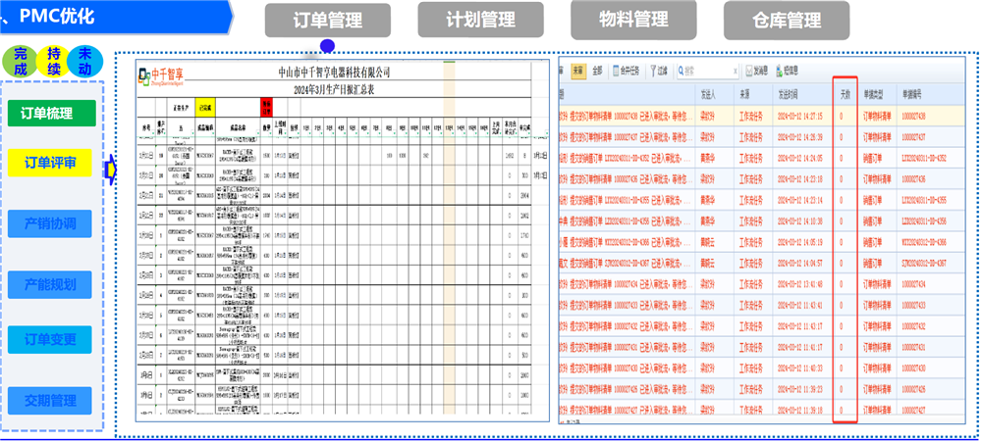Show 全部 tasks in the list

(x=597, y=72)
